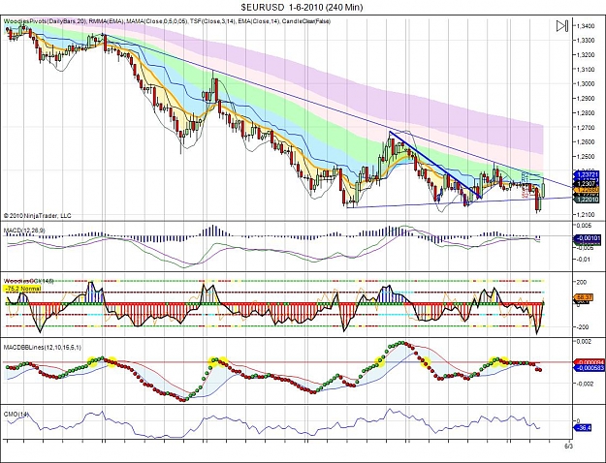Click the MACDBBLines(12,10,15,5,1) panel label
606x463 pixels.
[43, 348]
